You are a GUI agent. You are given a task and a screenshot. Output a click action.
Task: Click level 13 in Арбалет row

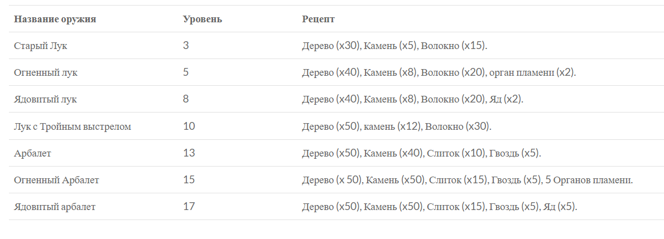pyautogui.click(x=189, y=153)
